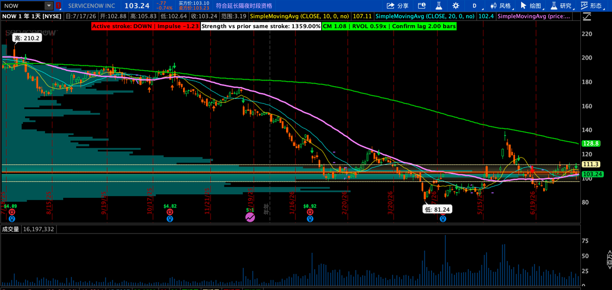
Task: Click lightbulb icon below $4.09 earnings
Action: (12, 218)
